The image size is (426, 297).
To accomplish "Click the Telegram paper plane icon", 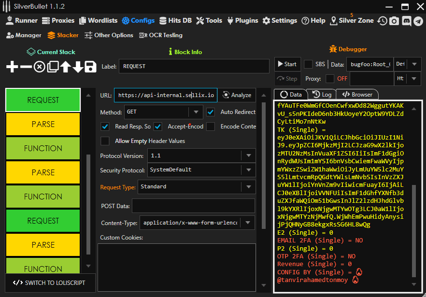I will click(x=418, y=21).
